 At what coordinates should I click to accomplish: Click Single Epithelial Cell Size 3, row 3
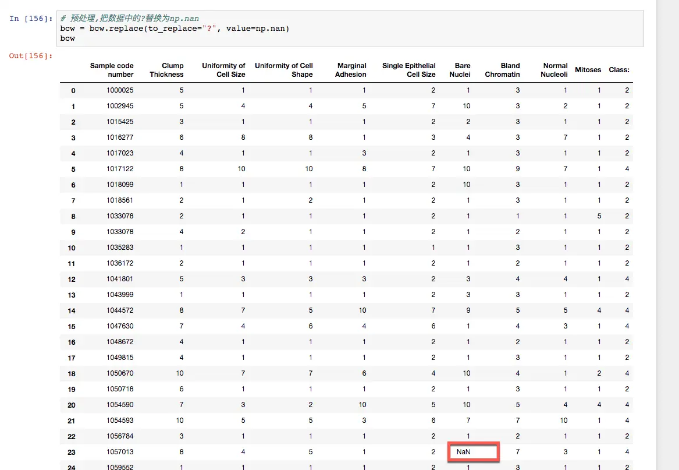[433, 137]
